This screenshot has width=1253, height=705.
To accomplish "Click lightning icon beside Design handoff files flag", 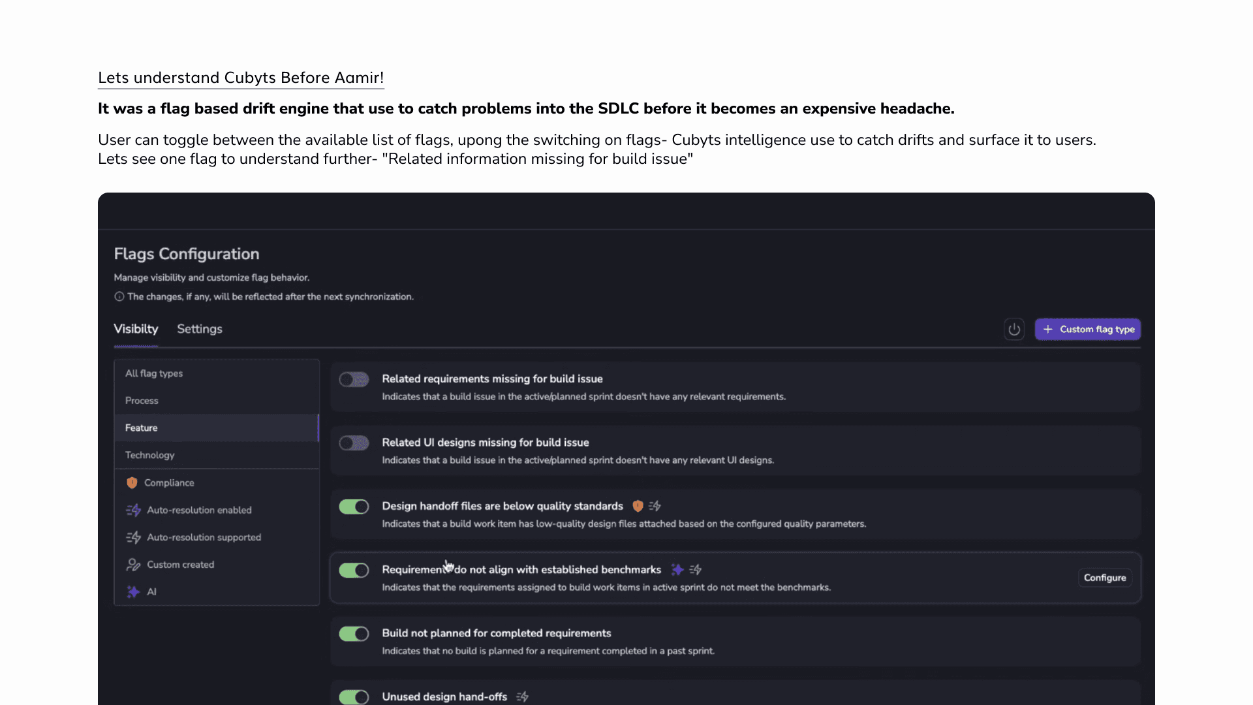I will [655, 506].
